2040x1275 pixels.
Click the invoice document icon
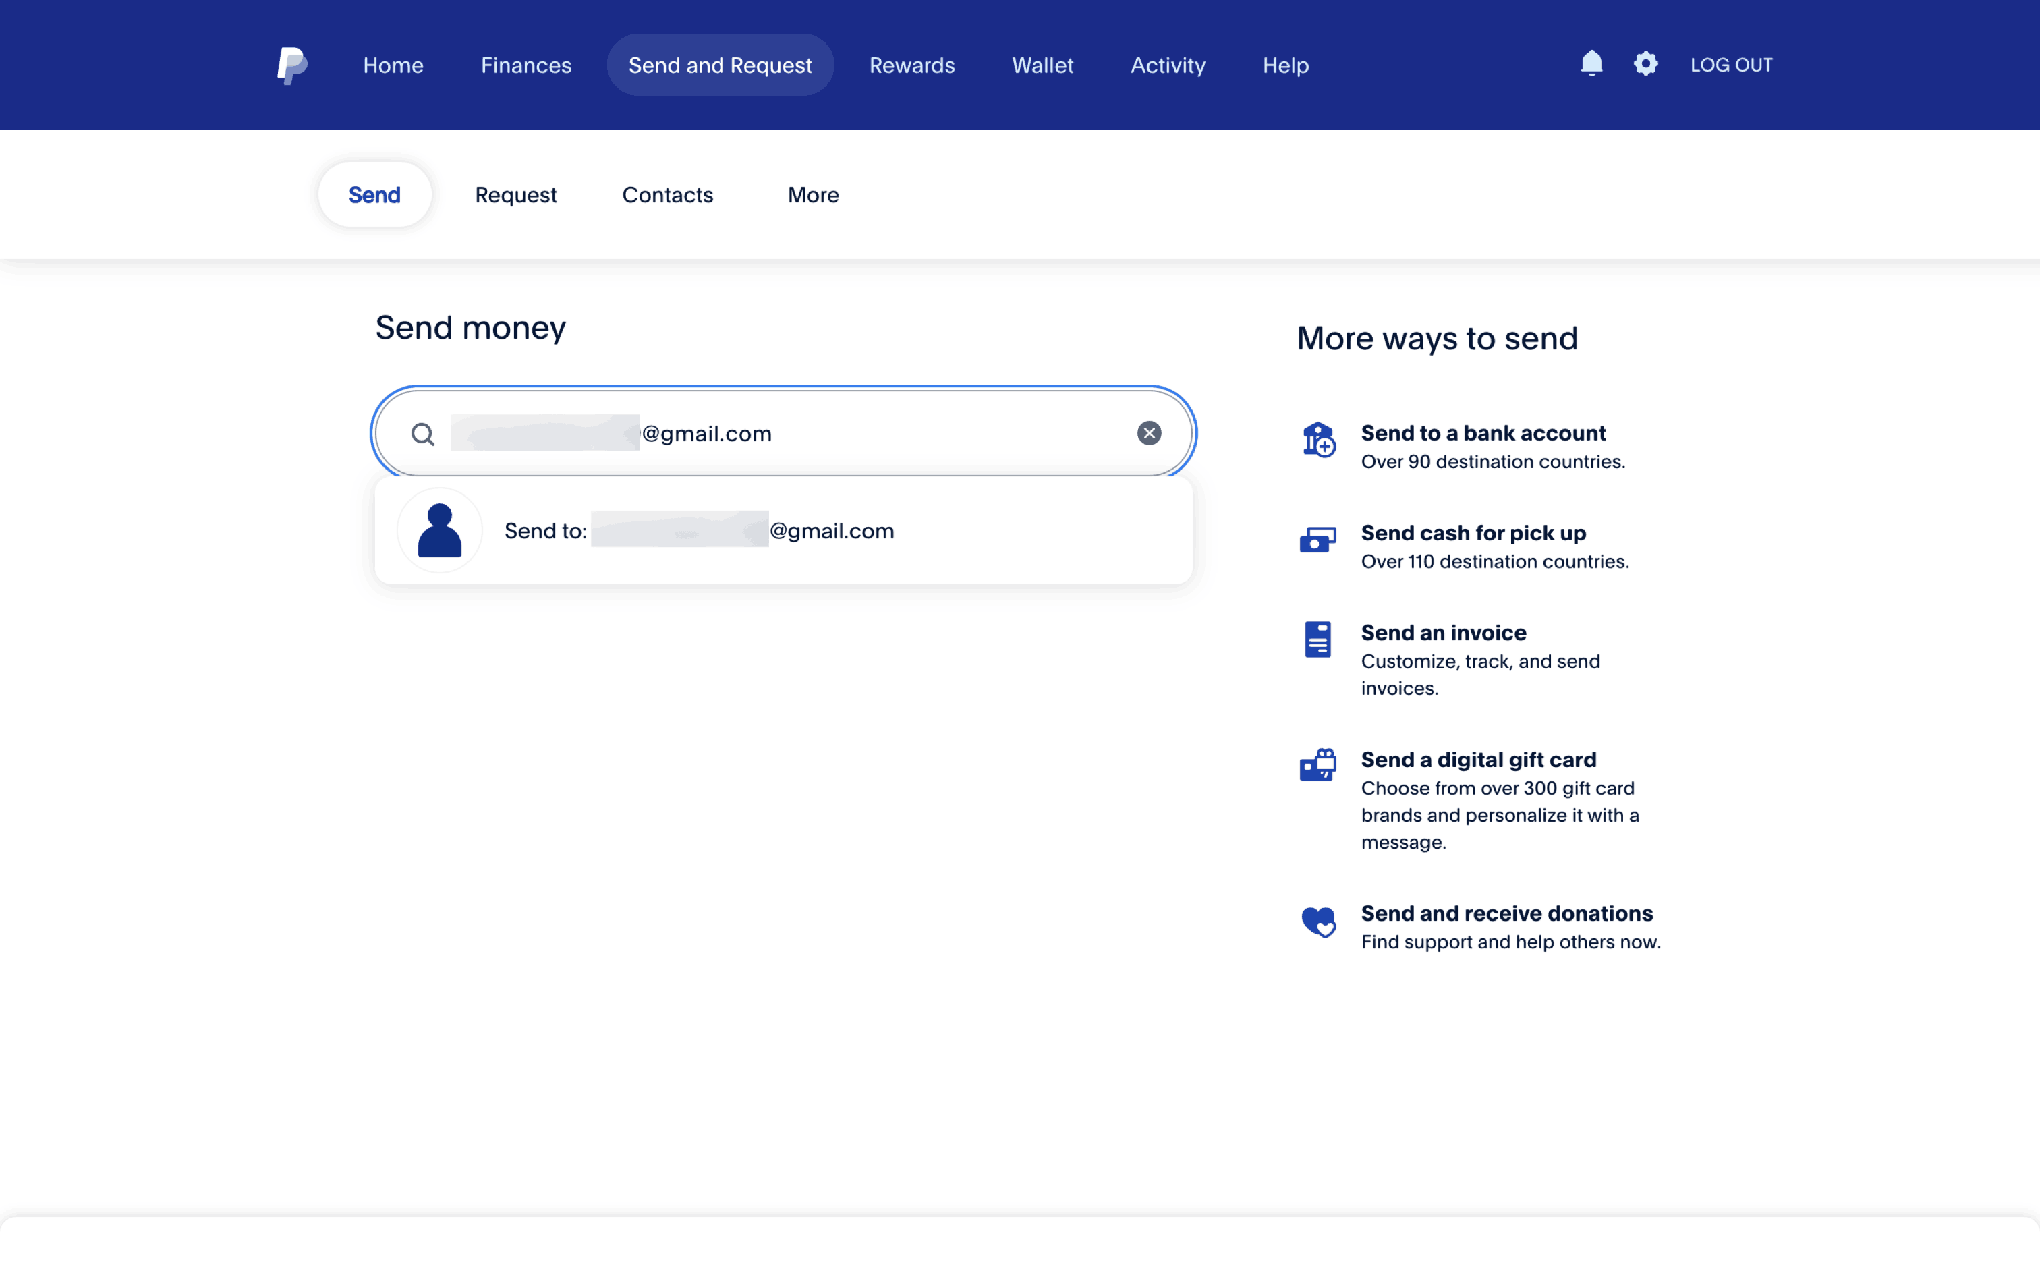tap(1317, 640)
